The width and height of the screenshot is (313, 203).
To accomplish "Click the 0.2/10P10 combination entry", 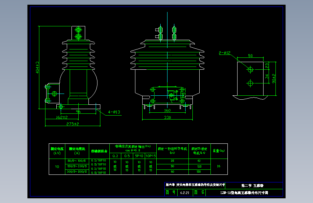I will (99, 160).
